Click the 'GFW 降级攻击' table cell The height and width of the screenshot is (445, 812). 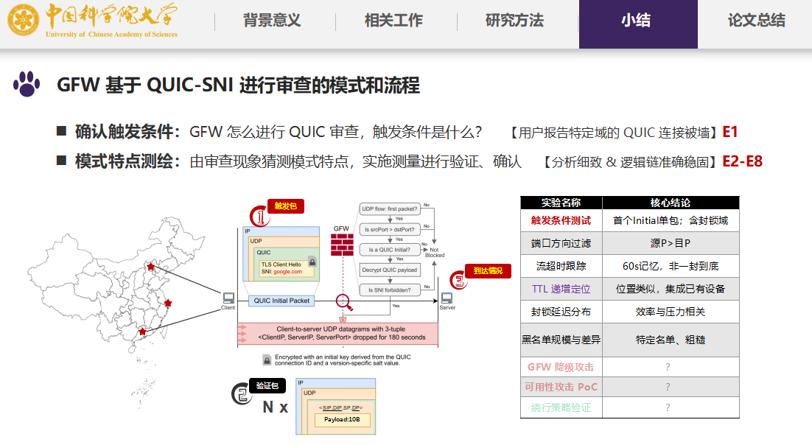coord(561,367)
